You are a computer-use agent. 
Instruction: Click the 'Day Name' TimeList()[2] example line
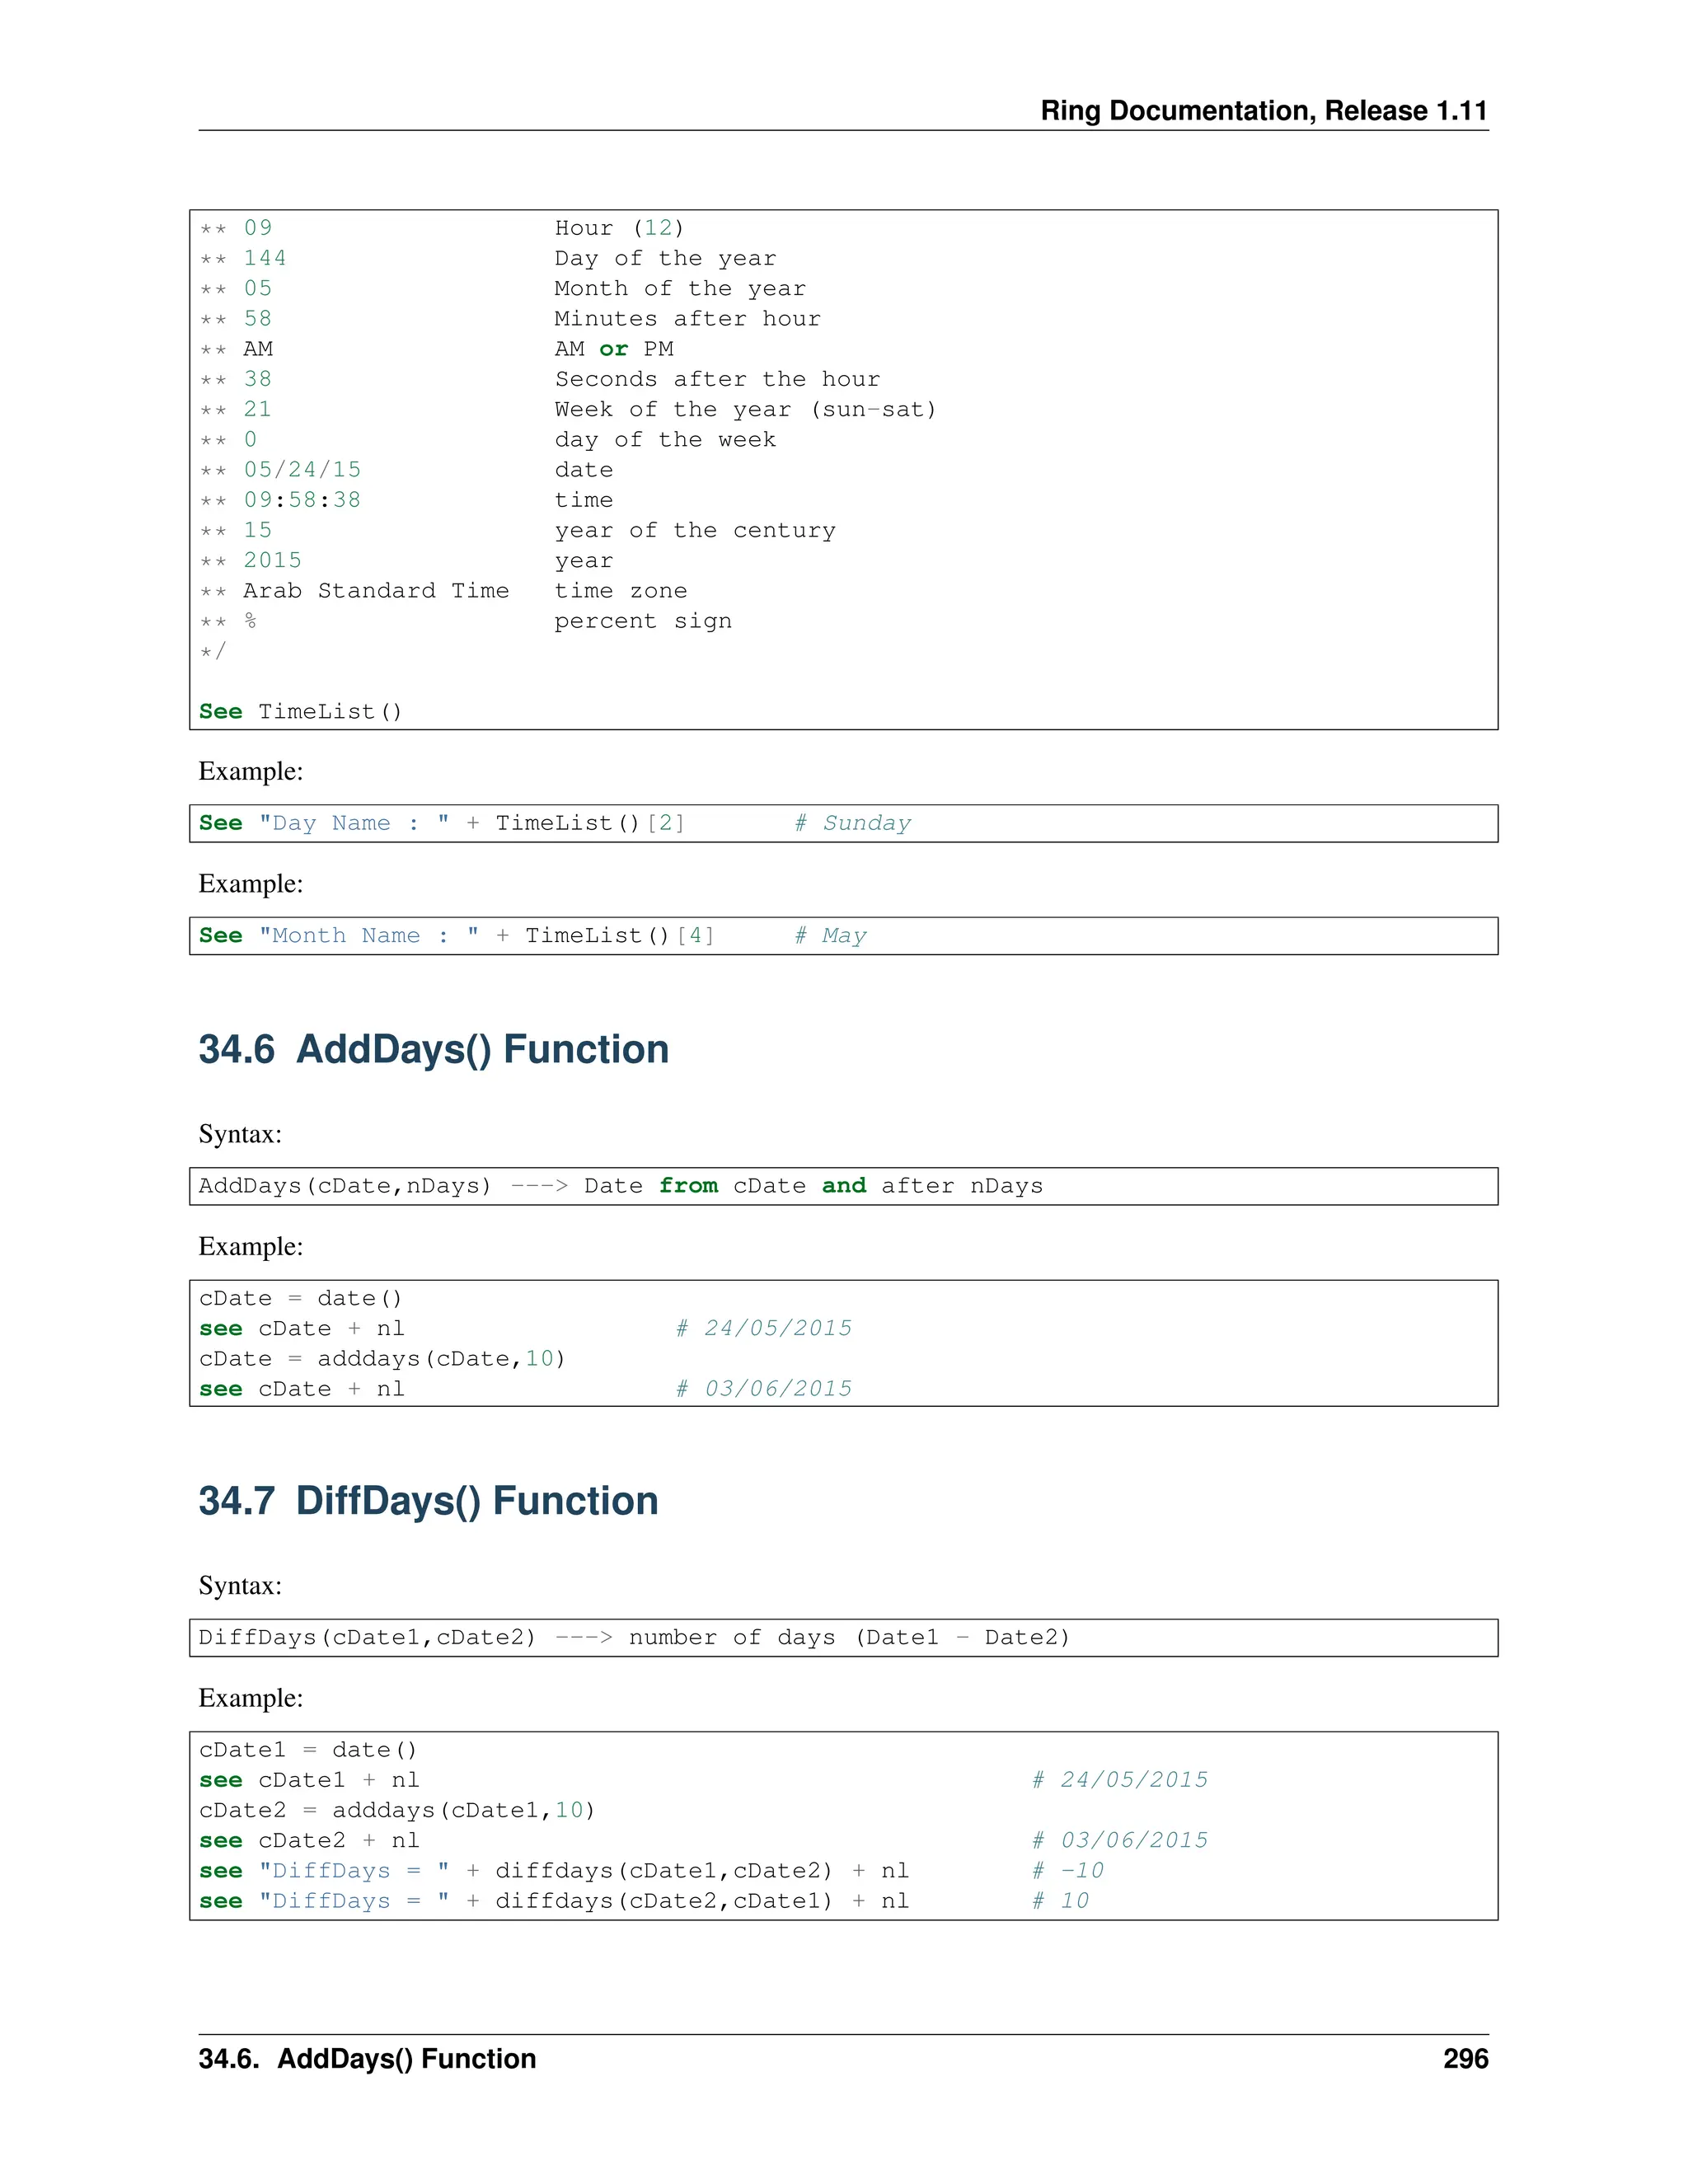442,823
